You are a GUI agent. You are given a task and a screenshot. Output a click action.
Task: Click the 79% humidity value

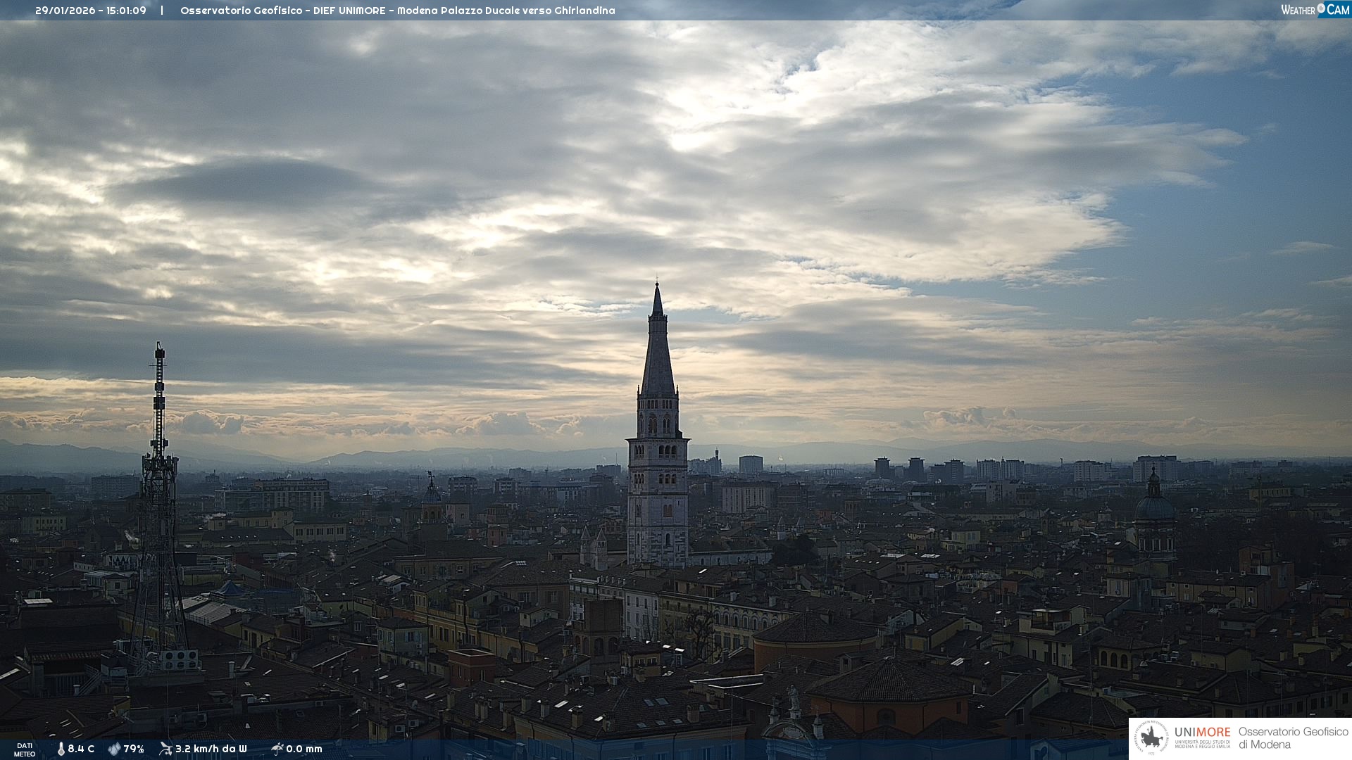click(x=134, y=749)
